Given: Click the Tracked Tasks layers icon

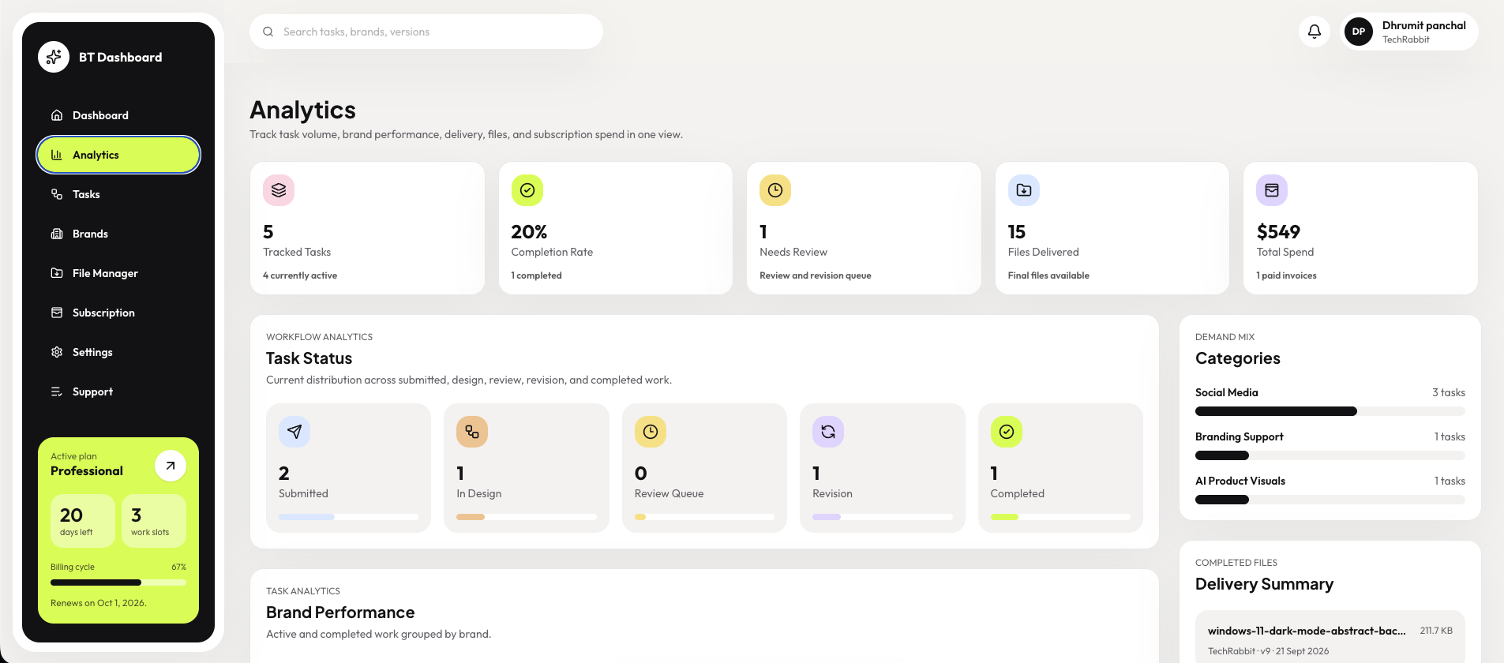Looking at the screenshot, I should [279, 190].
